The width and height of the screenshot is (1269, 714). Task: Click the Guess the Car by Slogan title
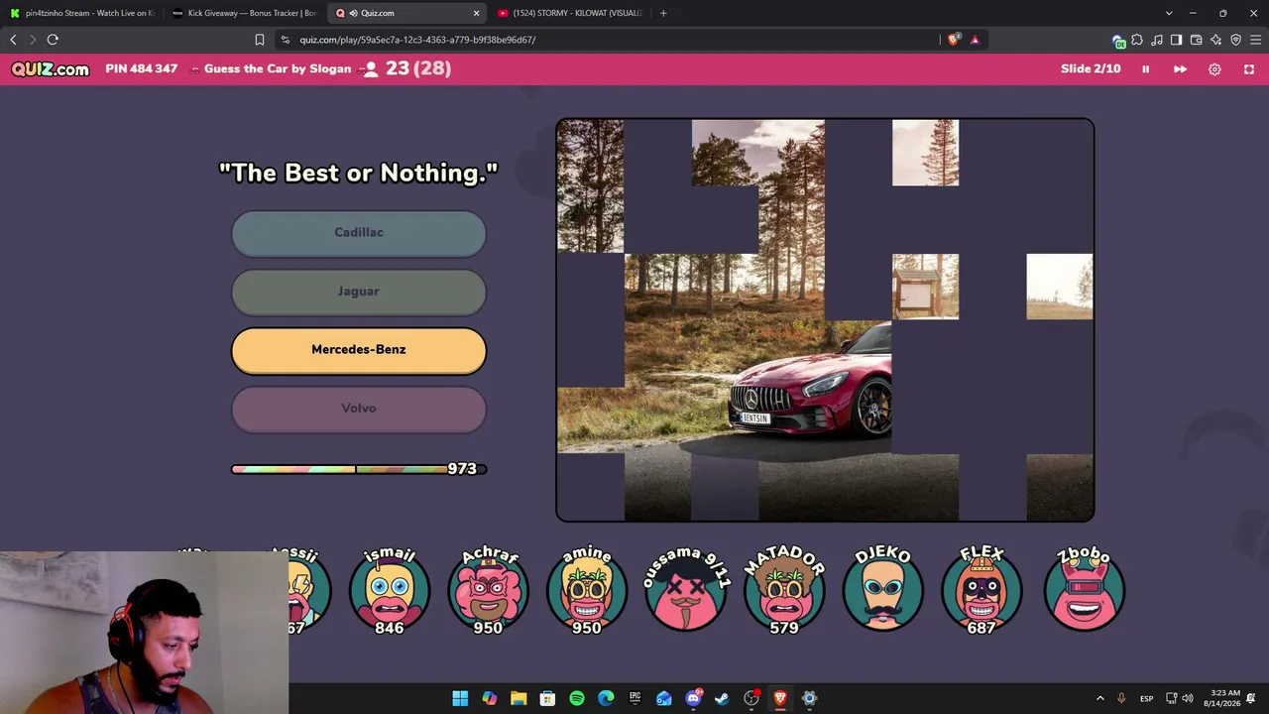click(278, 69)
